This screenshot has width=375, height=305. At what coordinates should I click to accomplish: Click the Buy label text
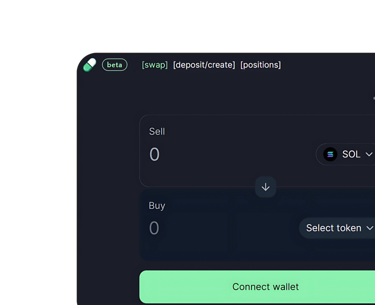pos(157,205)
